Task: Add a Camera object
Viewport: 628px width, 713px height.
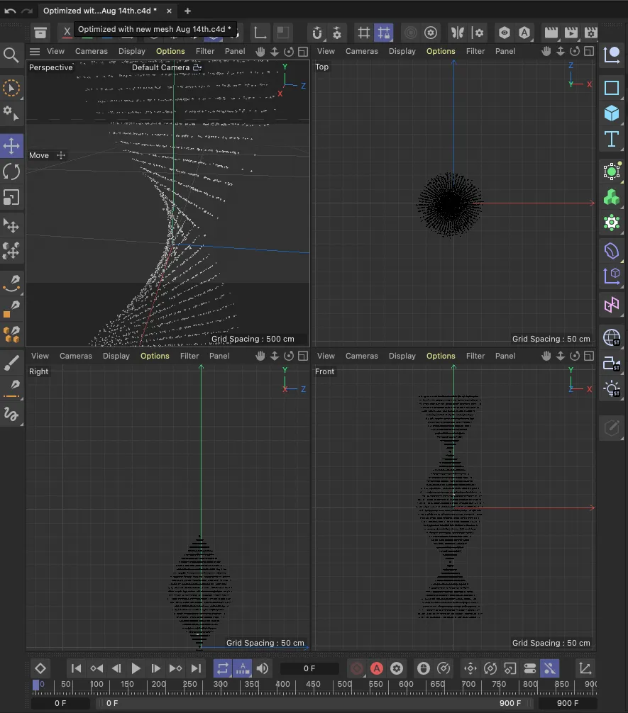Action: pos(611,364)
